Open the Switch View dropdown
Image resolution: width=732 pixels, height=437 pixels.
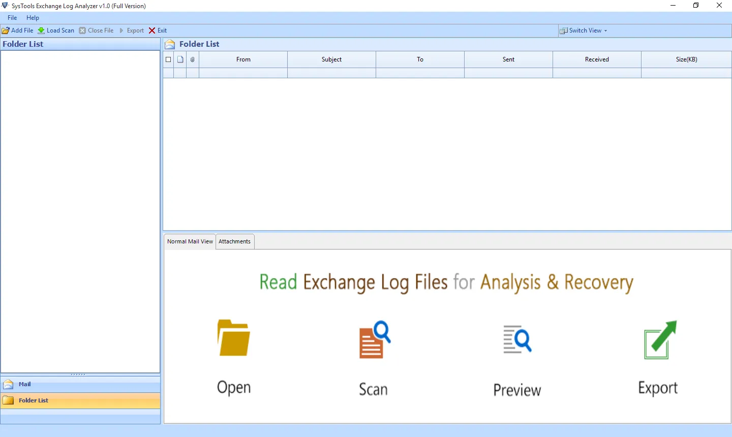tap(583, 30)
